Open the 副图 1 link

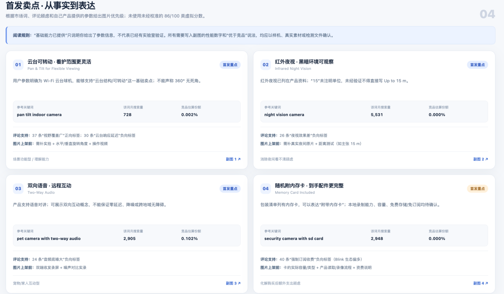tap(233, 159)
